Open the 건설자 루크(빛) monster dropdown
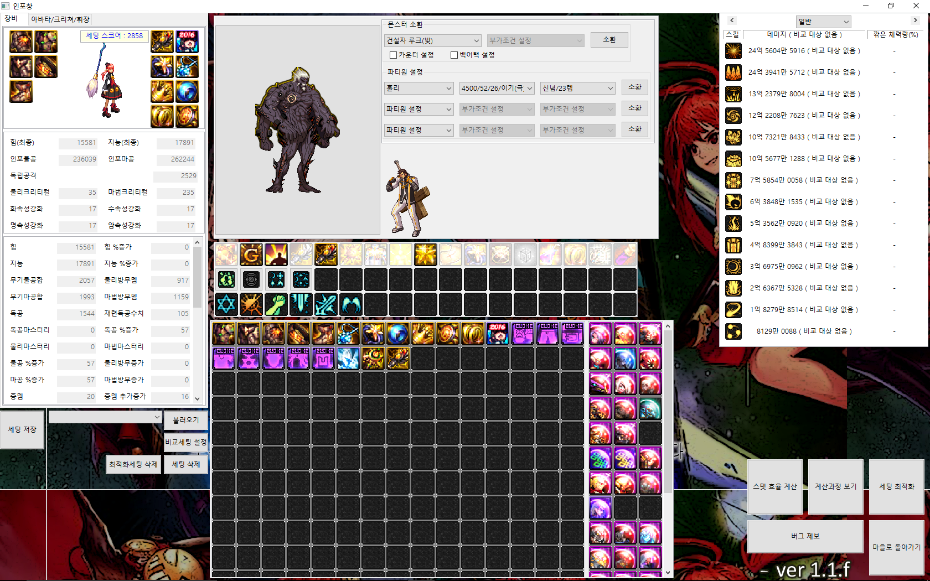 tap(432, 40)
